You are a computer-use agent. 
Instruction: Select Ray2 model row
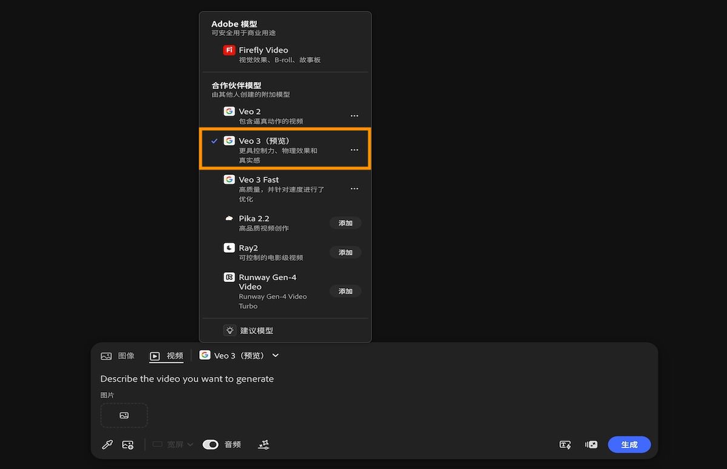tap(285, 252)
